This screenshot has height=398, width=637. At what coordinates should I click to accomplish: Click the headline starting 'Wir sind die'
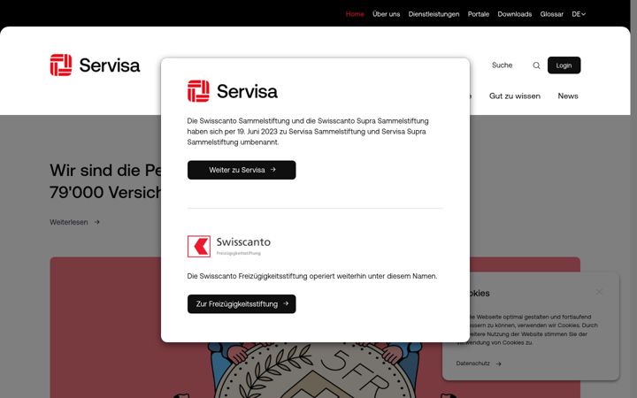(105, 181)
